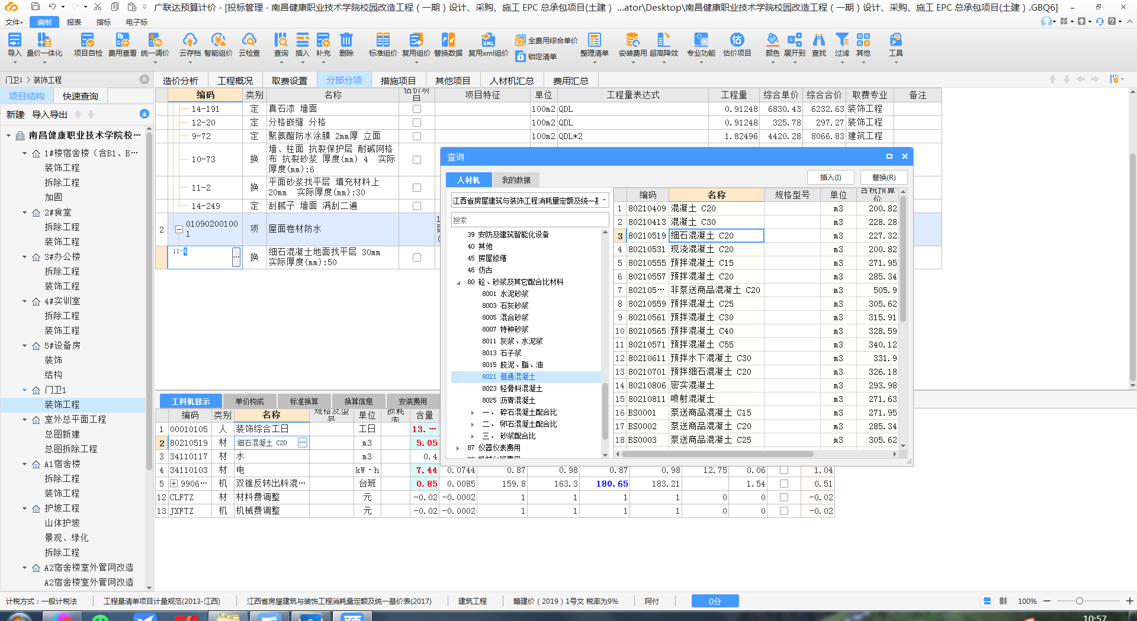
Task: Click the 插入(I) button
Action: pyautogui.click(x=830, y=177)
